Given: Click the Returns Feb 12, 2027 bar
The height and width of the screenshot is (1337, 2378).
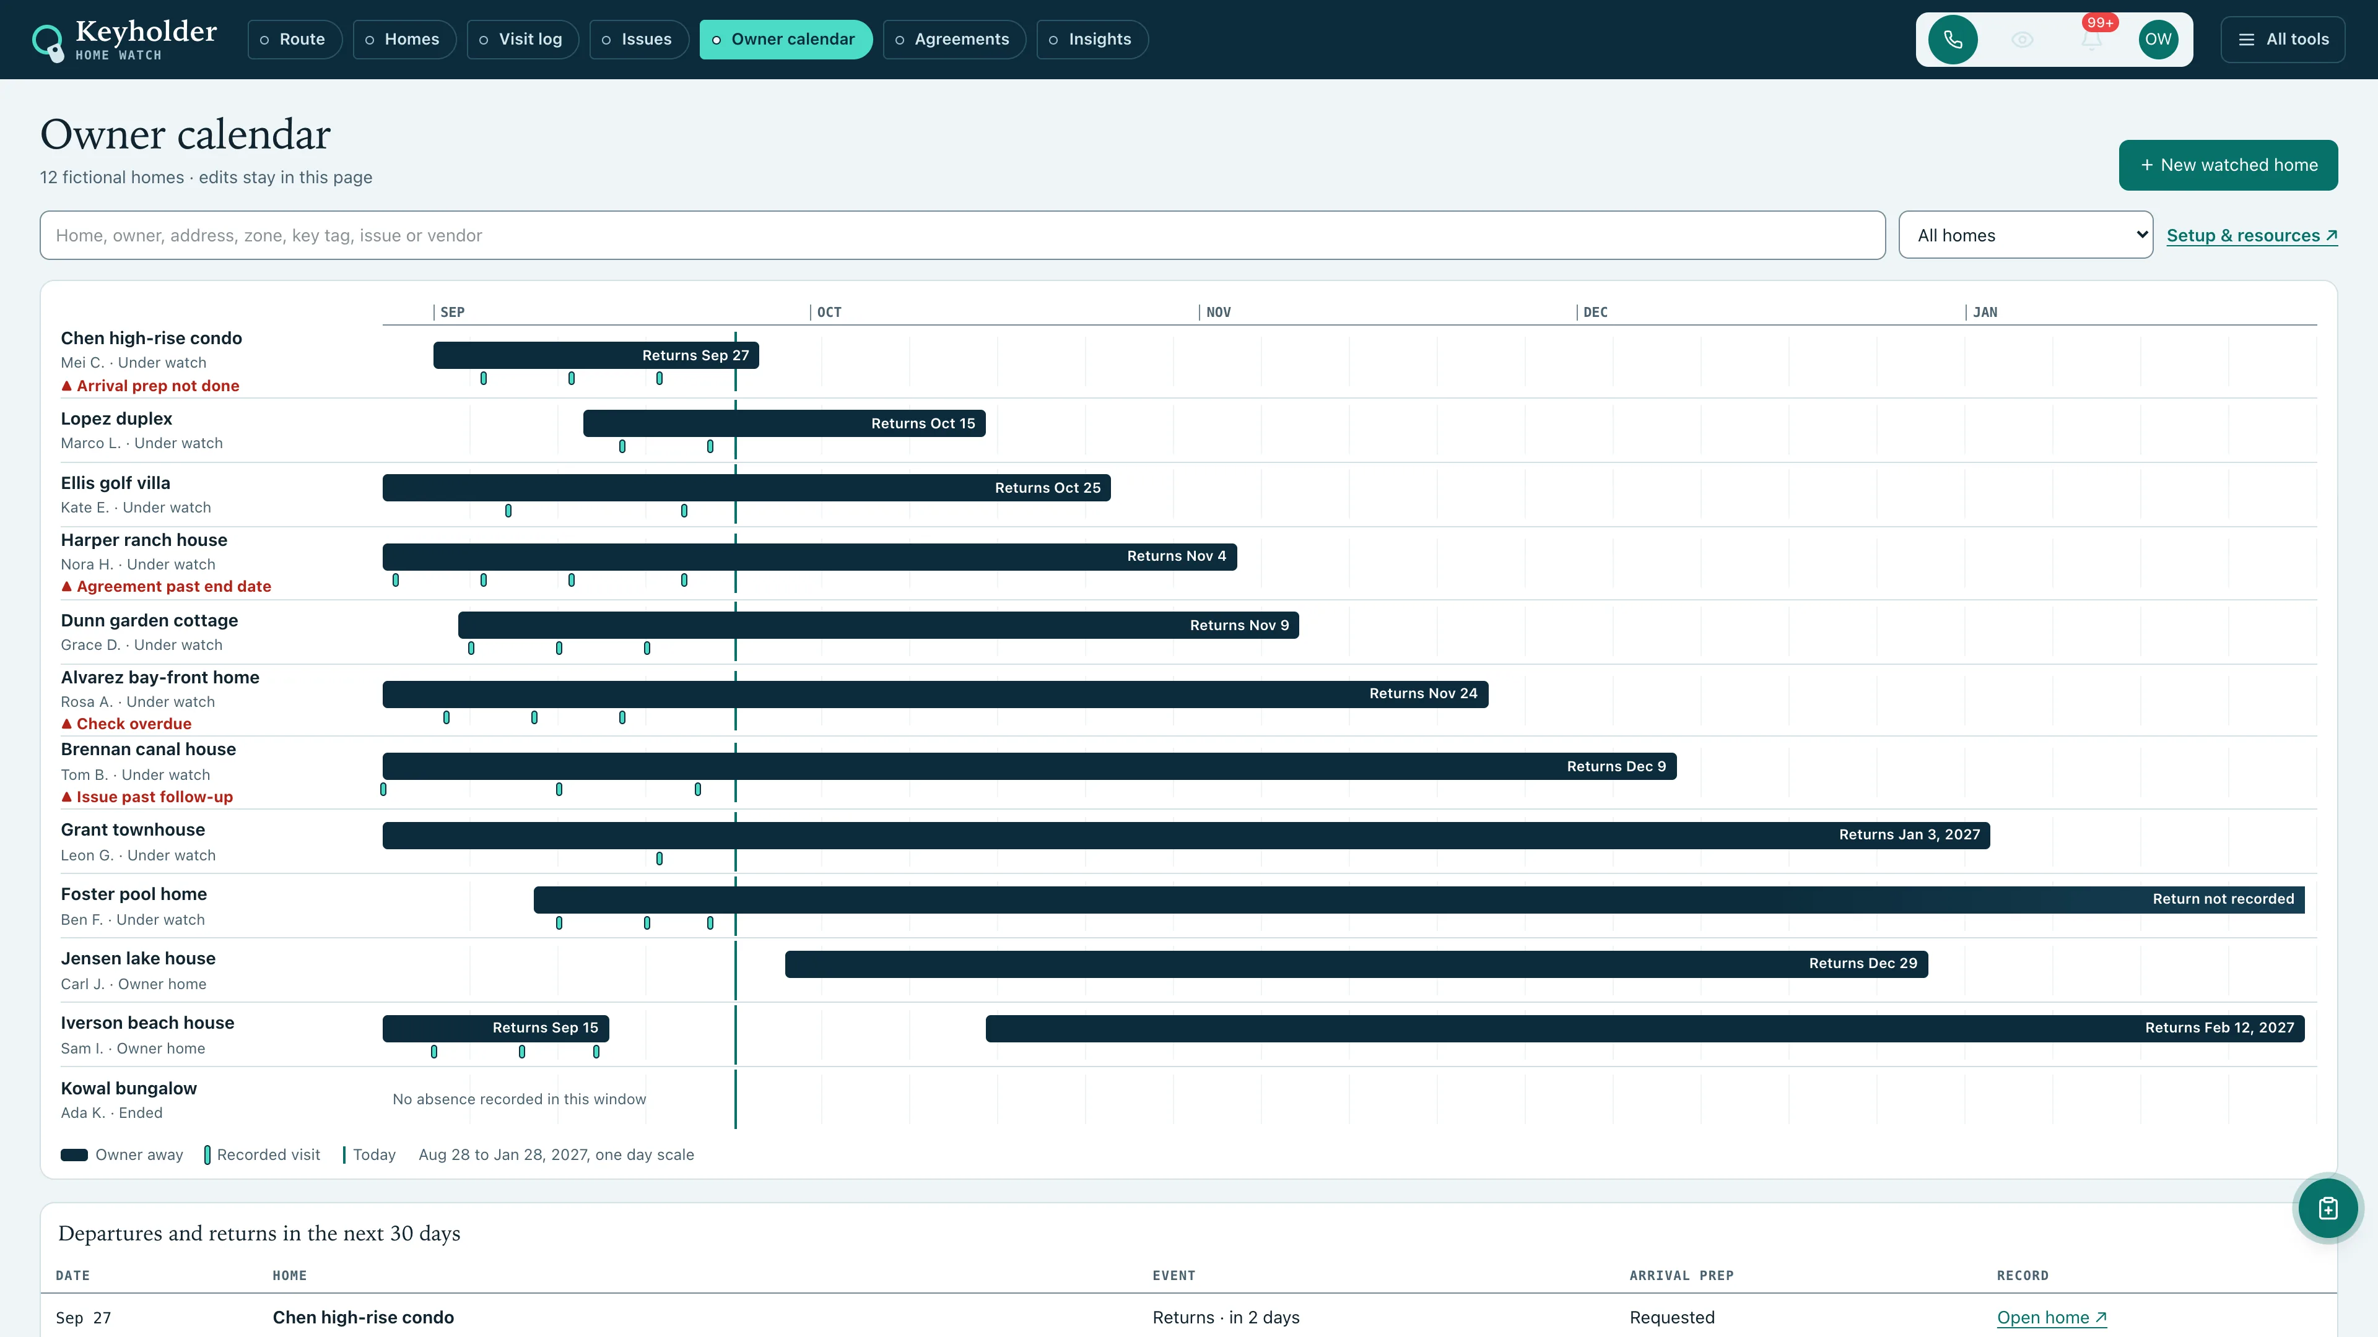Looking at the screenshot, I should [x=1645, y=1029].
